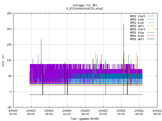Viewport: 162px width, 121px height.
Task: Click the light blue NPD2 bias legend line
Action: pyautogui.click(x=151, y=23)
